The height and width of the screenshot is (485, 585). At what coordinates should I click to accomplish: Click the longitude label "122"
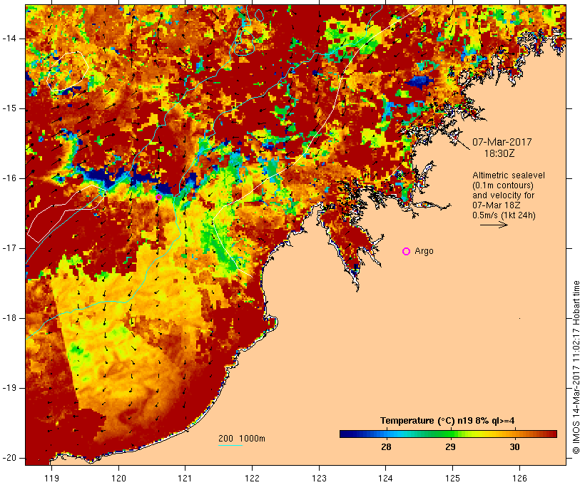click(253, 478)
